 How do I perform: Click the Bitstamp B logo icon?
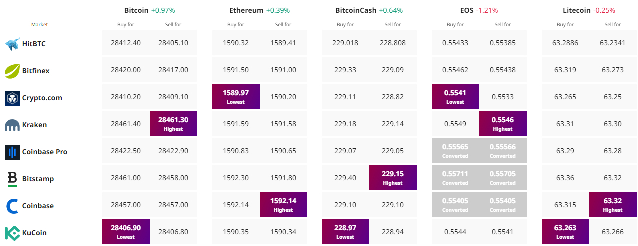[x=12, y=179]
